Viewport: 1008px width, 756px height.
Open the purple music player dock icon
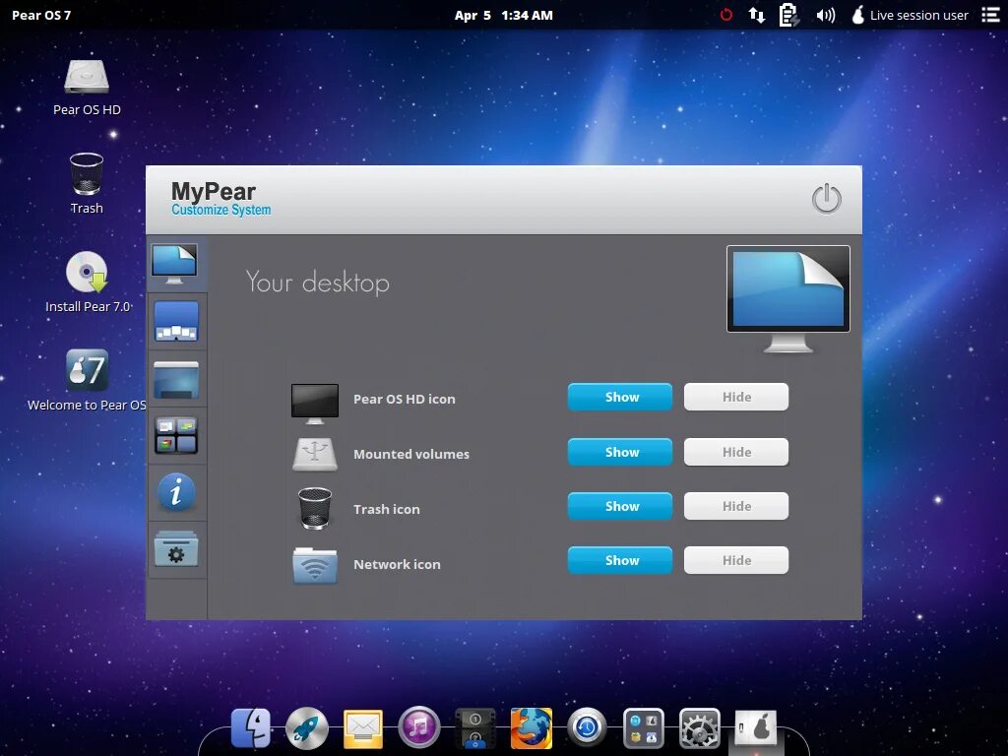click(x=419, y=727)
